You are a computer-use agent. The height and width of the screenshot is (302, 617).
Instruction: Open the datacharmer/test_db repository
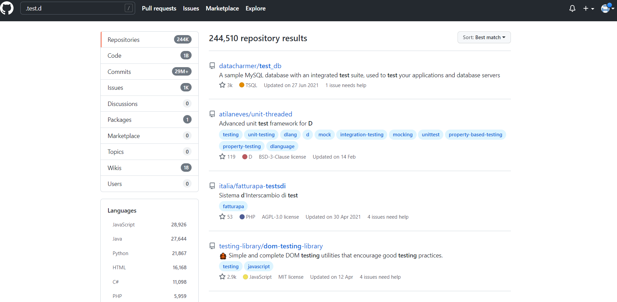(x=250, y=66)
